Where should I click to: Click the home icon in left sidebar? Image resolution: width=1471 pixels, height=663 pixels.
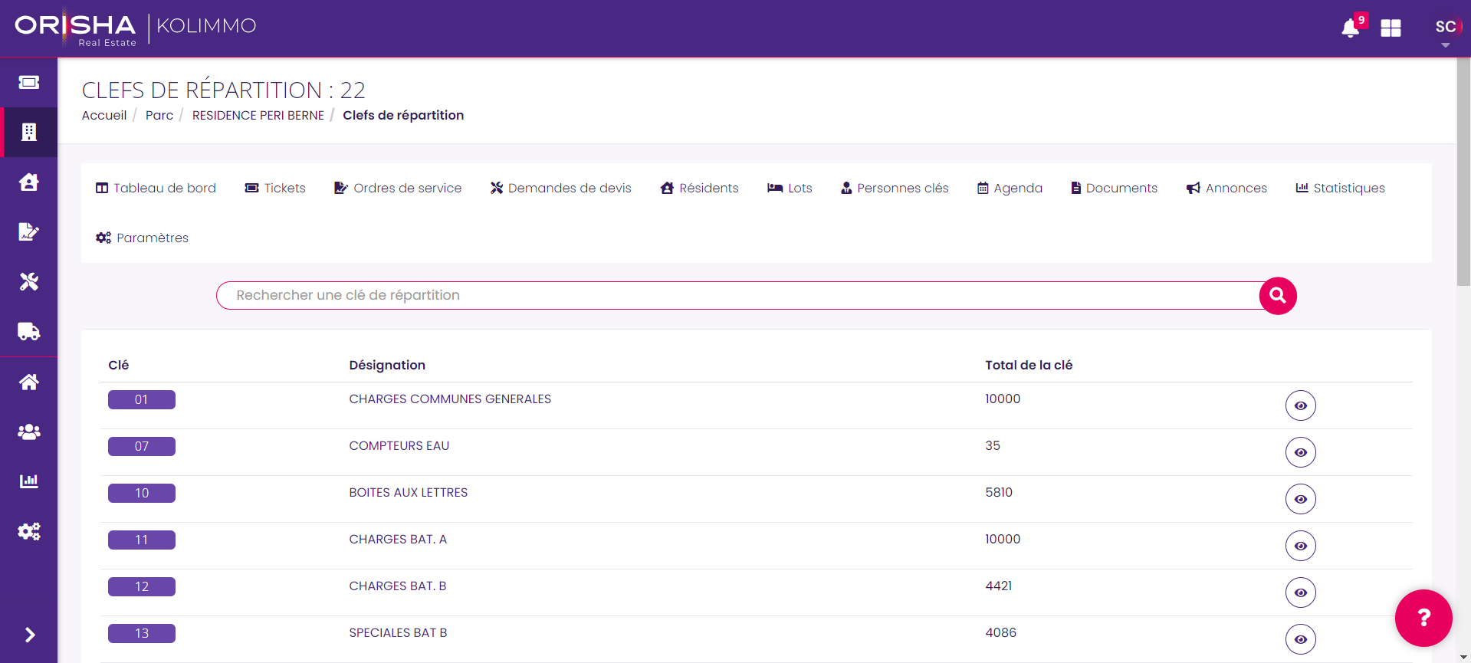(x=29, y=382)
